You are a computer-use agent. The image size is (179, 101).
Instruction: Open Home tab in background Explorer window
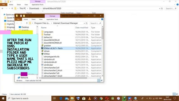[x=11, y=4]
